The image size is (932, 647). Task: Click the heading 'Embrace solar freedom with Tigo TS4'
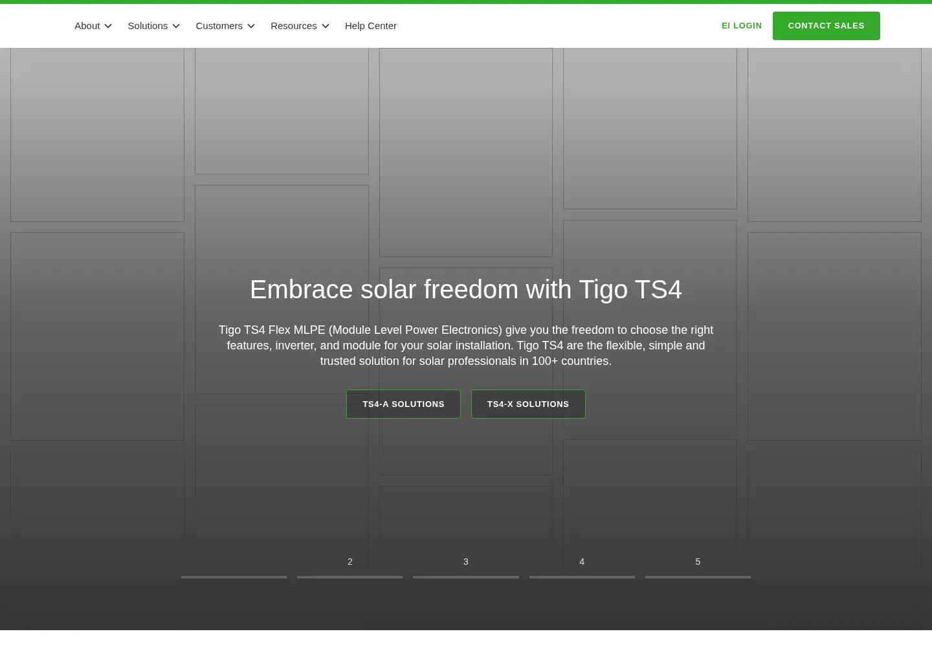coord(466,289)
